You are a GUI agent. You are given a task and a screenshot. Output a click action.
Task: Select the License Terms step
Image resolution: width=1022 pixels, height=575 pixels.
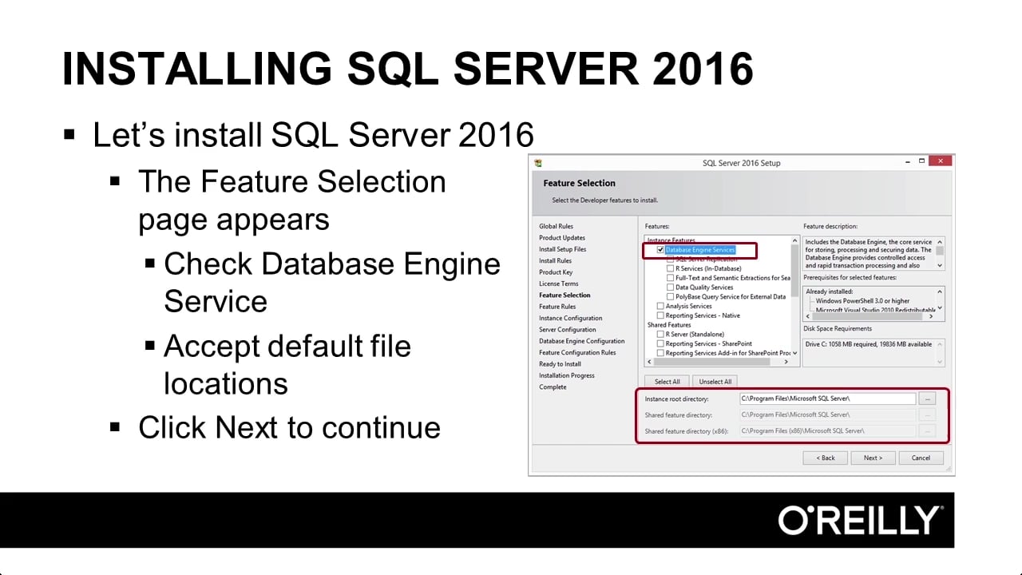pos(559,284)
